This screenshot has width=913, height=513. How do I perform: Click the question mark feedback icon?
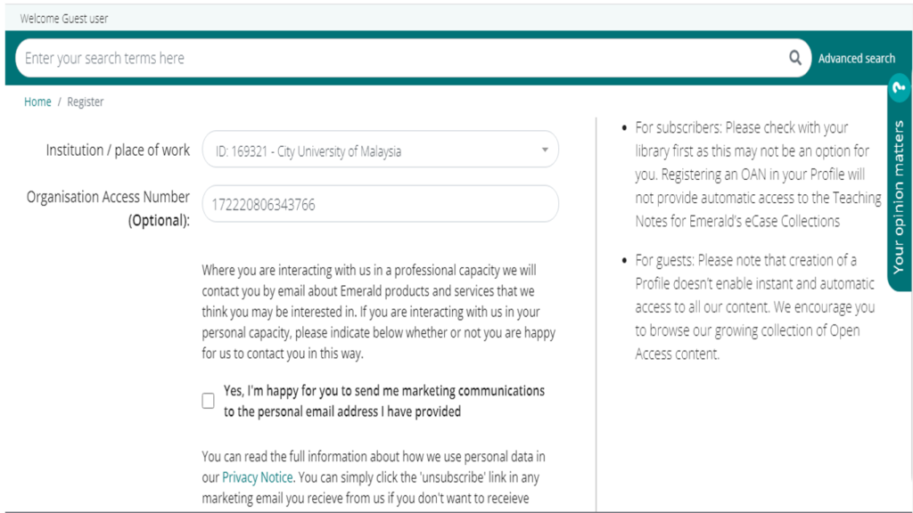(x=900, y=88)
